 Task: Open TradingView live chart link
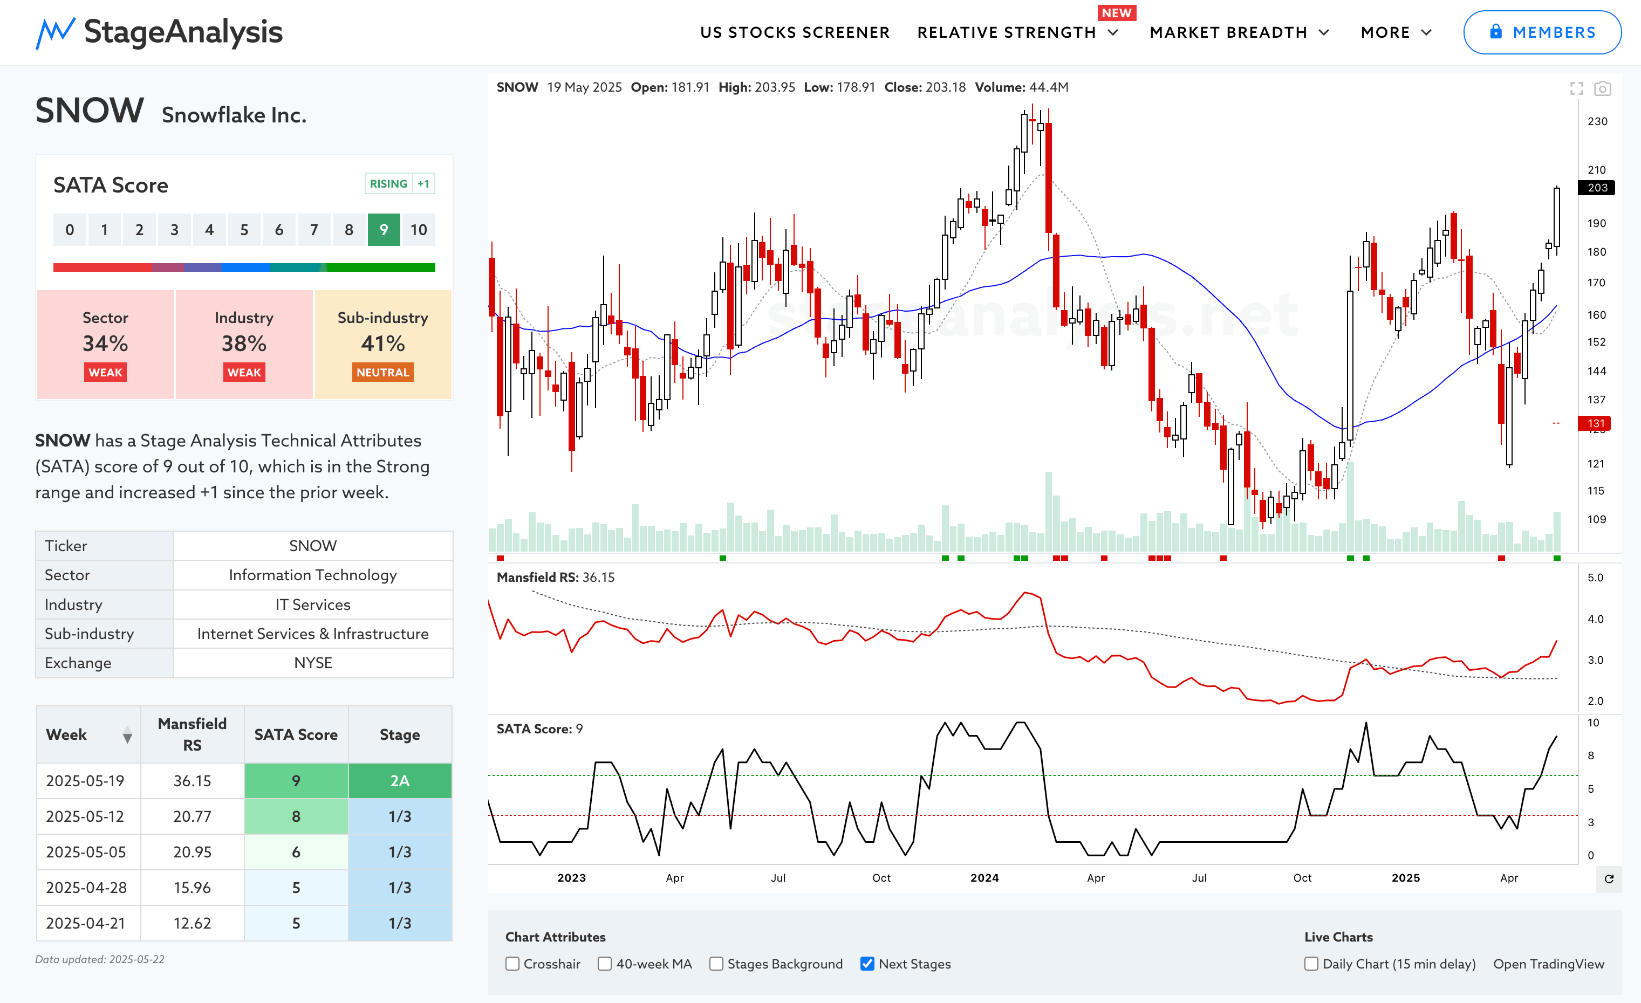(x=1548, y=964)
